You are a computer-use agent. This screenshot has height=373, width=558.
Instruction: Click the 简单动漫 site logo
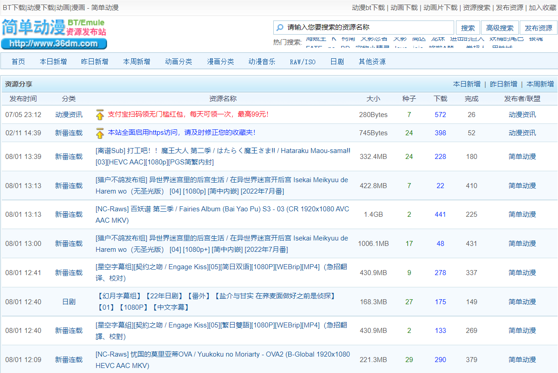54,33
